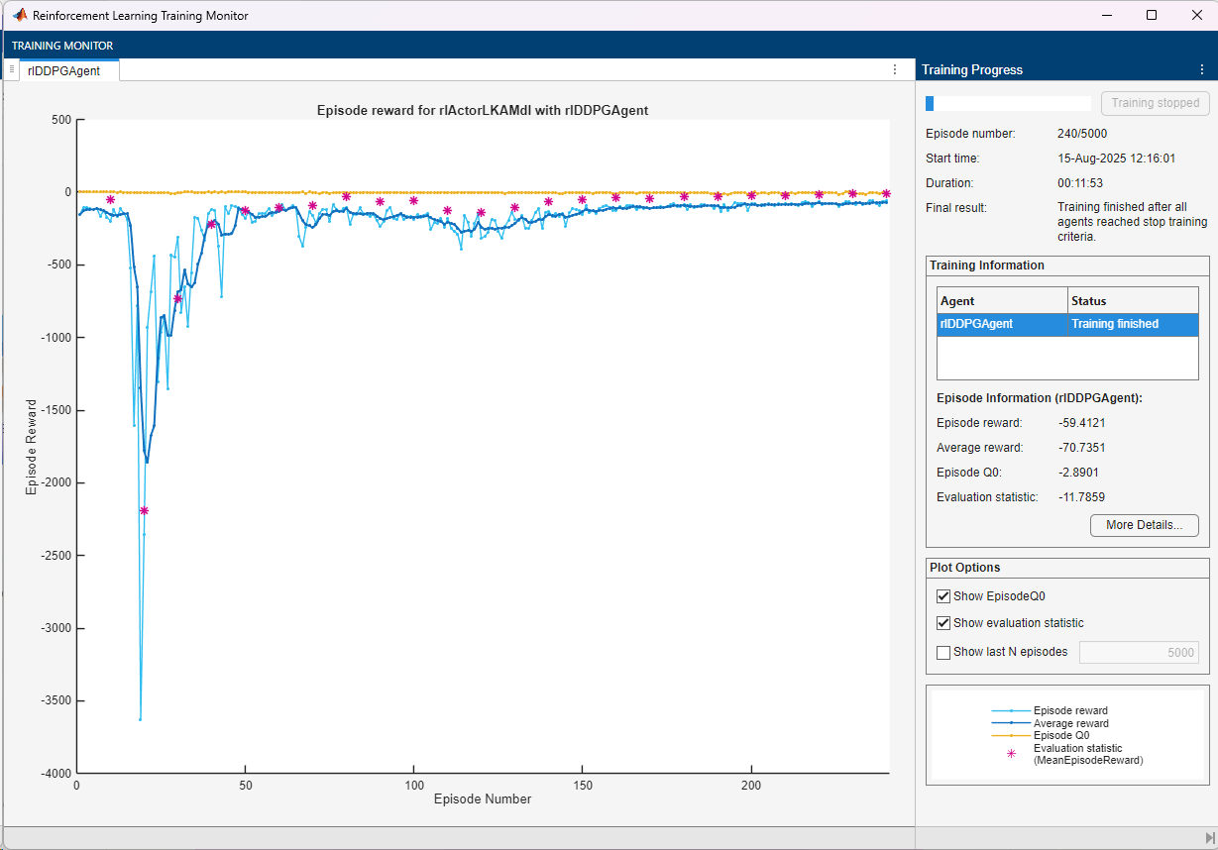Click the Agent column header

tap(1002, 301)
